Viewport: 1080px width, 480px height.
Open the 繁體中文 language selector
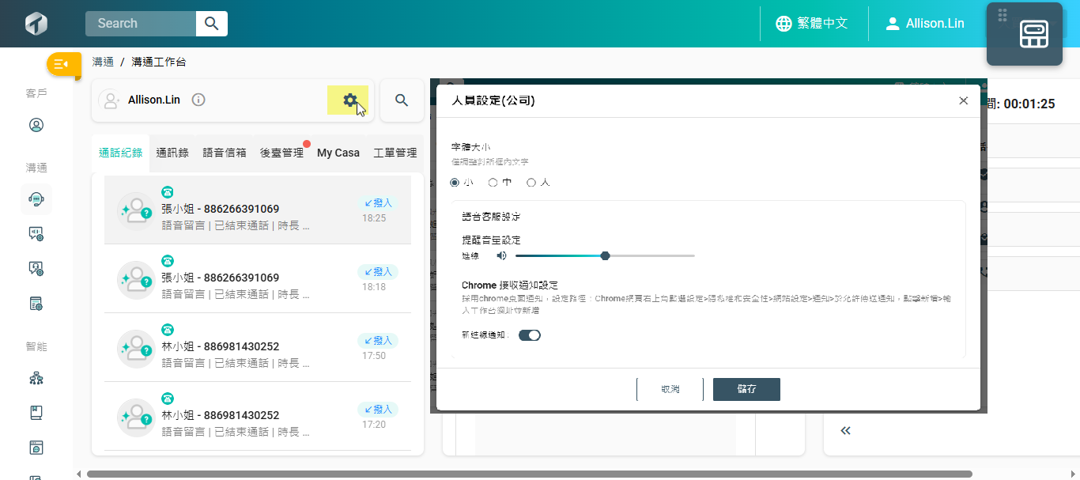click(812, 23)
